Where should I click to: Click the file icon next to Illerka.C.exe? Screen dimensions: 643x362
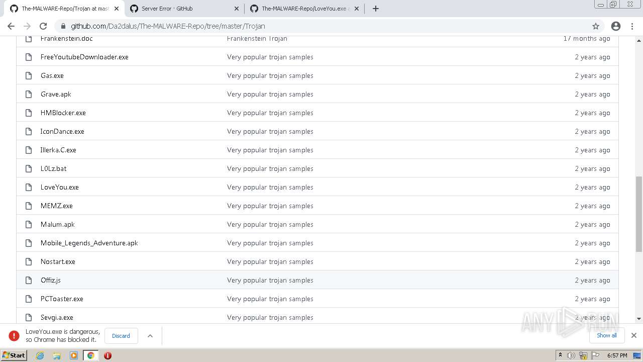tap(29, 150)
